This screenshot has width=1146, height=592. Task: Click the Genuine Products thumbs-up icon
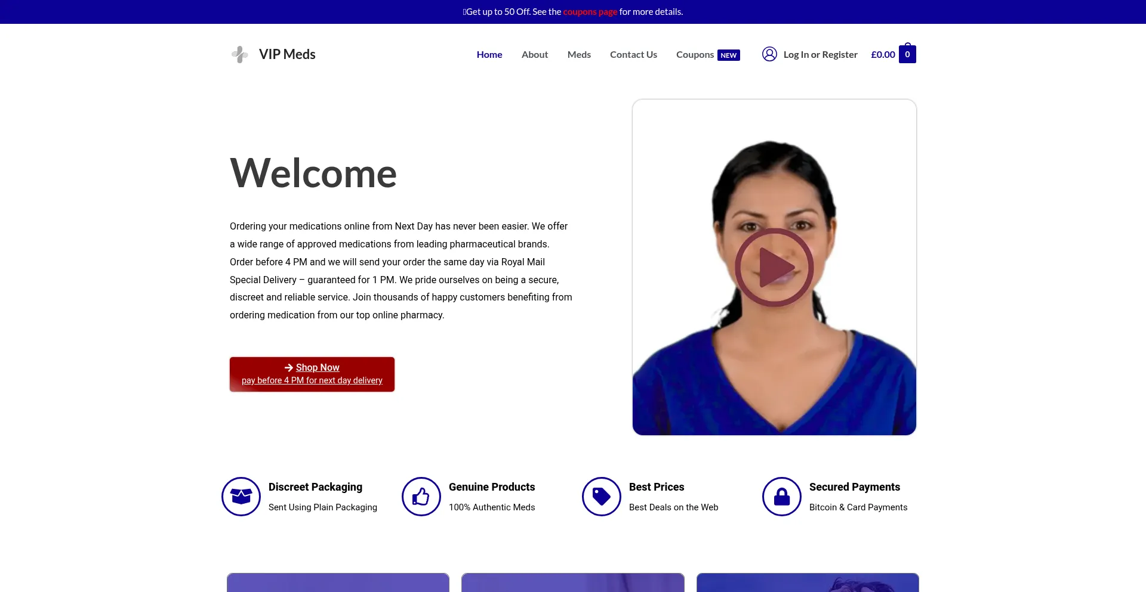[421, 497]
